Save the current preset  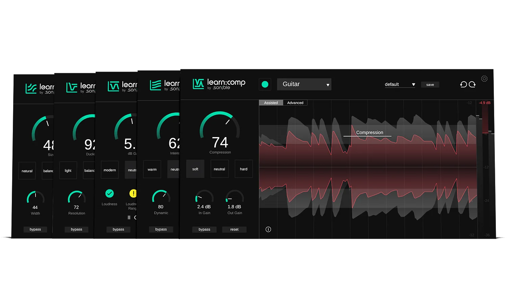pyautogui.click(x=430, y=85)
